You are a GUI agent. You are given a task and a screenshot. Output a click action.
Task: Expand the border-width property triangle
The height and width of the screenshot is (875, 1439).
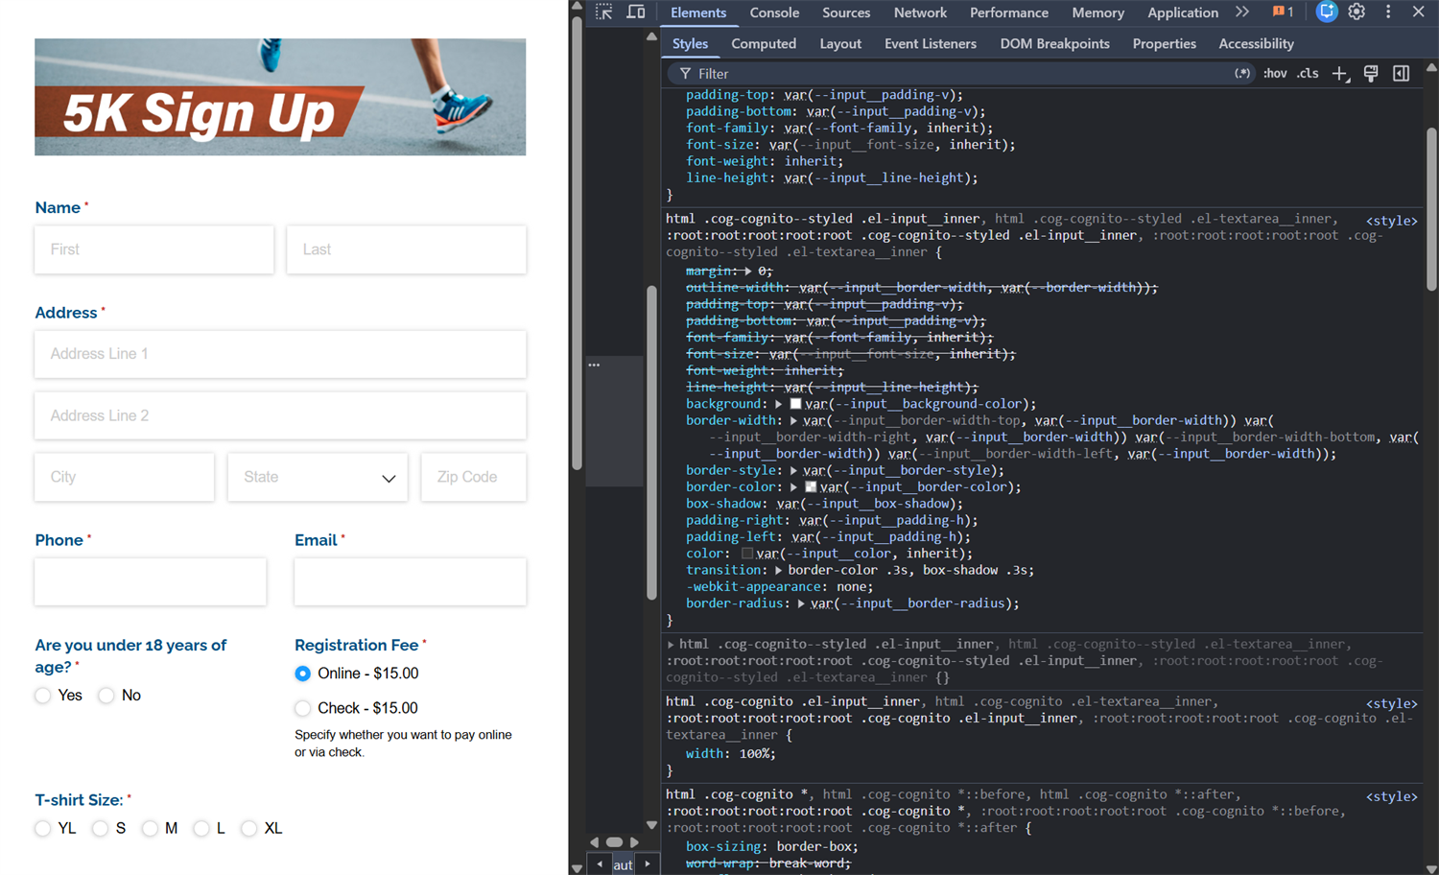793,420
